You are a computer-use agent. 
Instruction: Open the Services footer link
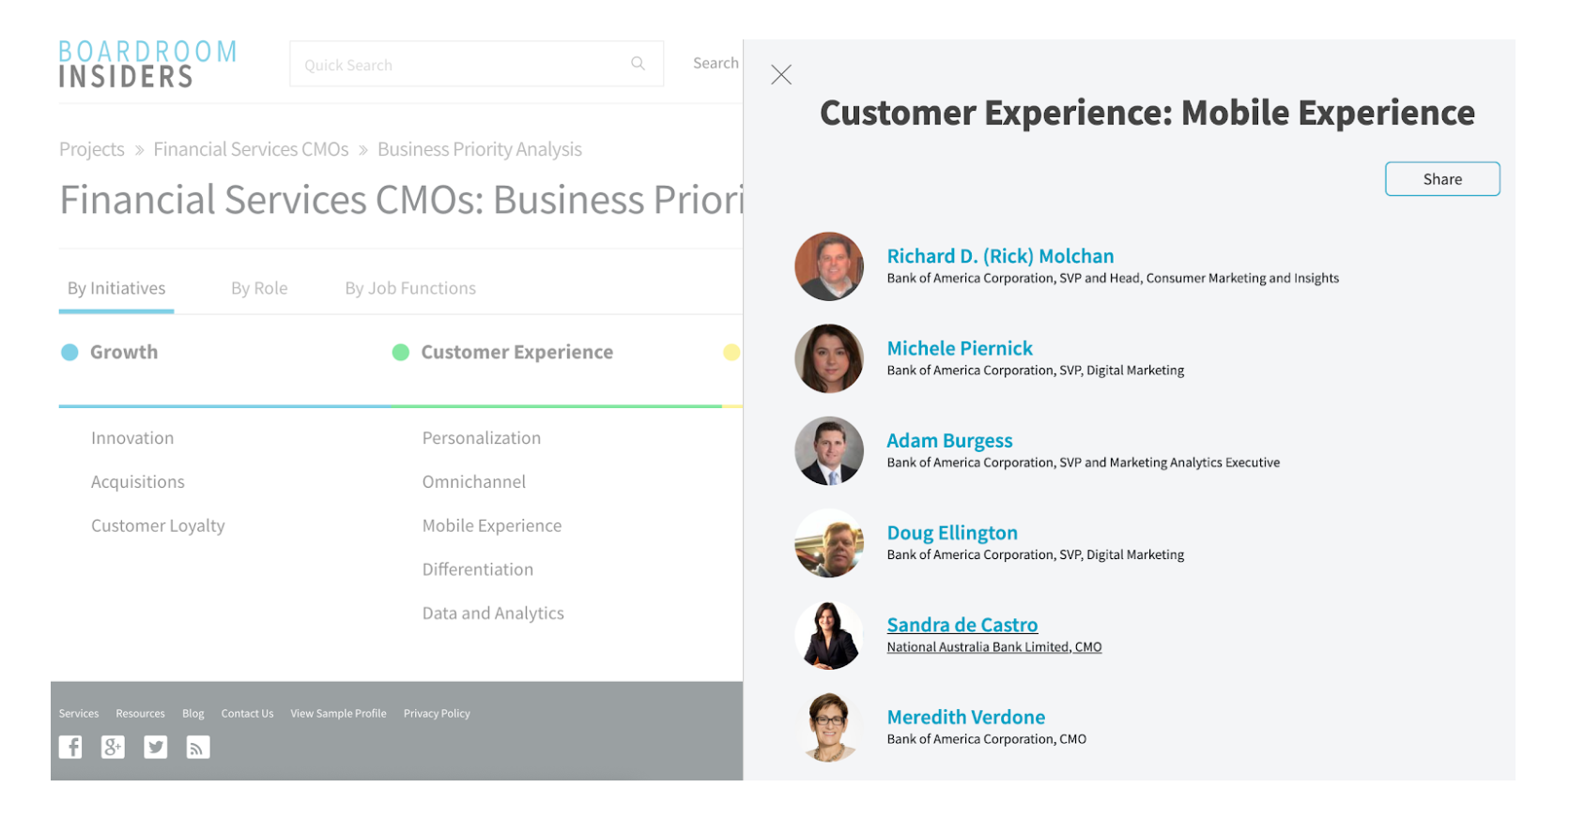click(x=79, y=714)
